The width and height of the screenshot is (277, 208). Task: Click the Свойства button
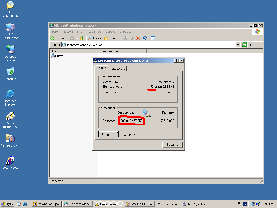(x=108, y=134)
